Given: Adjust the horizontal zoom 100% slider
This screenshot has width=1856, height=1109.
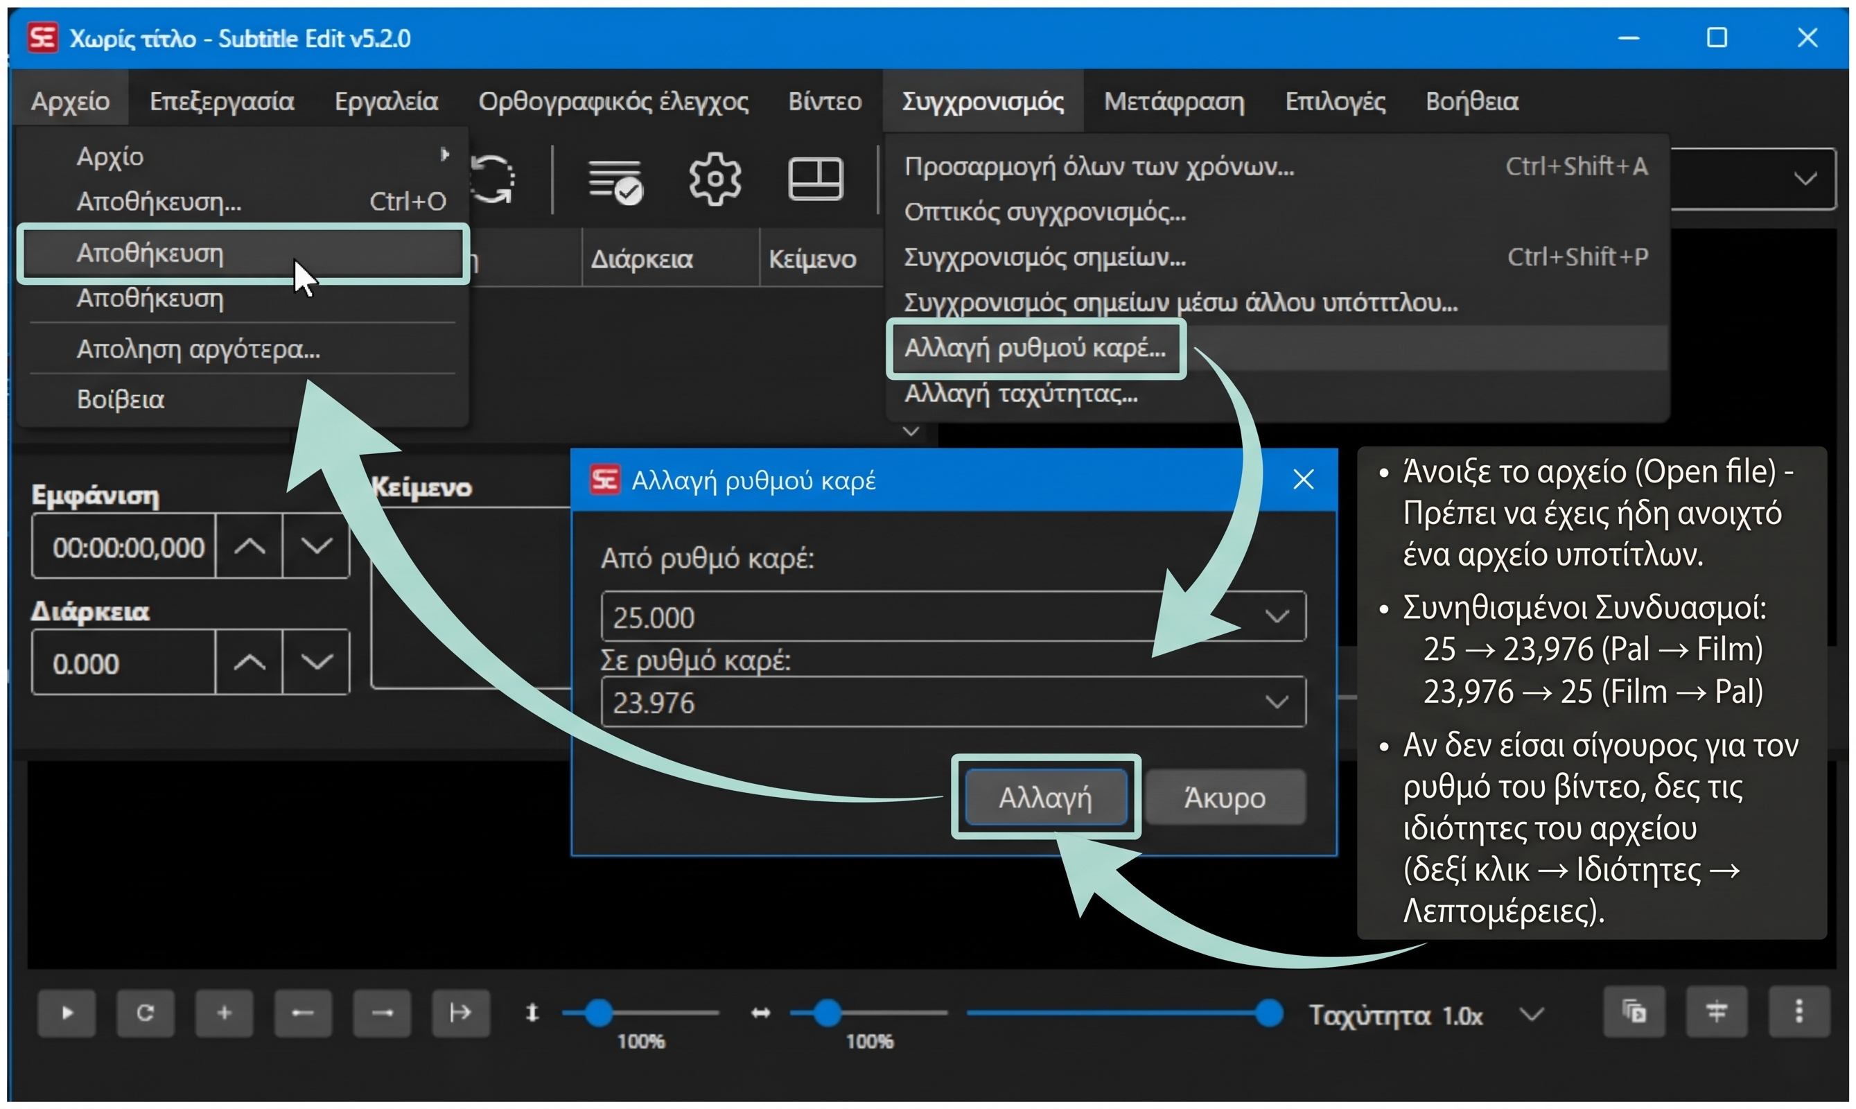Looking at the screenshot, I should [826, 1013].
